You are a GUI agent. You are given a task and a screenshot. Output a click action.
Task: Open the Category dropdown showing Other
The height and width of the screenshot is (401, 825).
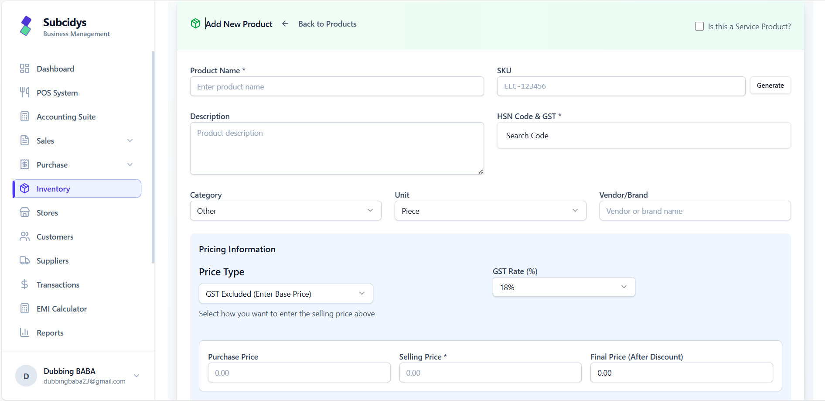tap(286, 211)
